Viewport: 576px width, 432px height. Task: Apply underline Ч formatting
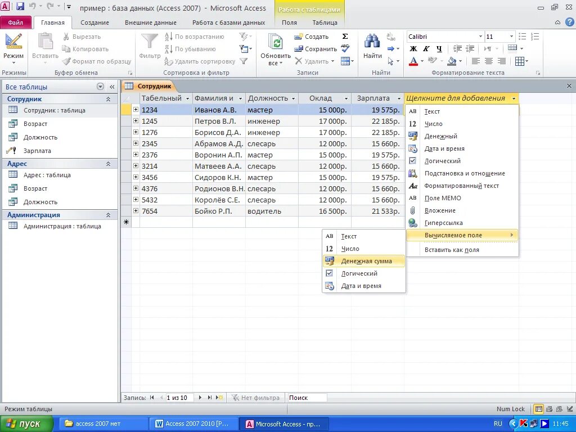pos(439,48)
